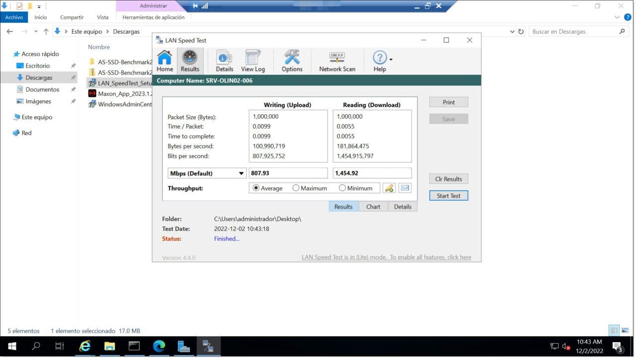Viewport: 636px width, 359px height.
Task: Expand the Help dropdown arrow
Action: (x=391, y=60)
